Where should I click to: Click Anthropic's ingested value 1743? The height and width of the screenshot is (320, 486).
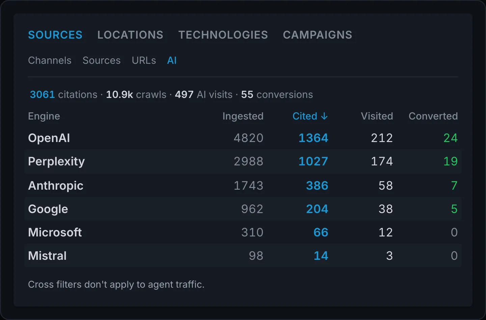tap(248, 185)
